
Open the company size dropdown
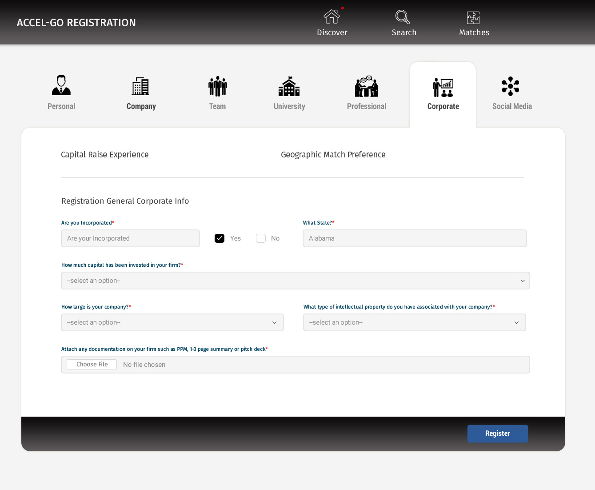(x=172, y=322)
